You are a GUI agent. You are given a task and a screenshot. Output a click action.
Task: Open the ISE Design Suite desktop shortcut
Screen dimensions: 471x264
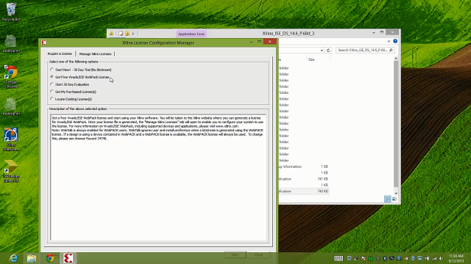tap(11, 171)
